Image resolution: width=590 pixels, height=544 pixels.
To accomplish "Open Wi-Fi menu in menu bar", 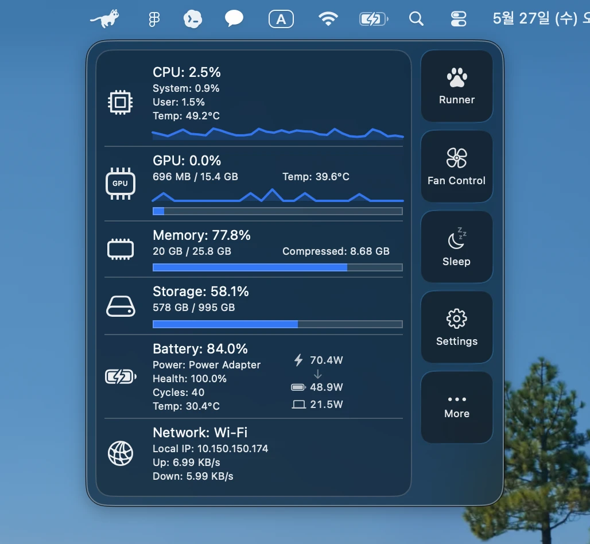I will click(328, 18).
